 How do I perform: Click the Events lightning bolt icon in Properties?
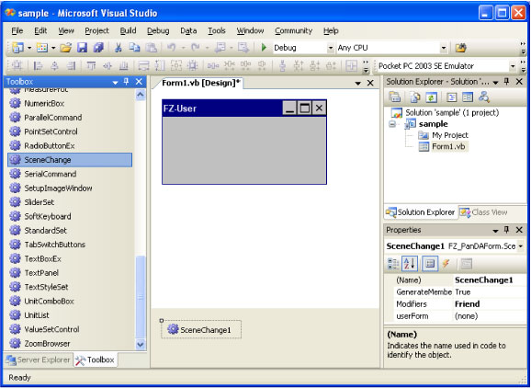[446, 263]
